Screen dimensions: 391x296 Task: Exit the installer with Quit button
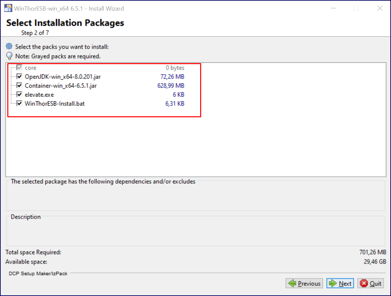tap(371, 283)
